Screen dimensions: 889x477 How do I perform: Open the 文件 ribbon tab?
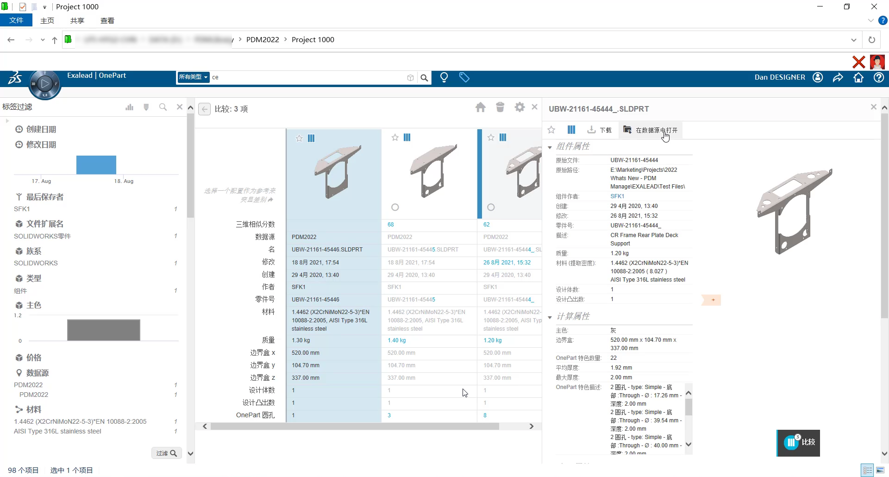pyautogui.click(x=16, y=20)
